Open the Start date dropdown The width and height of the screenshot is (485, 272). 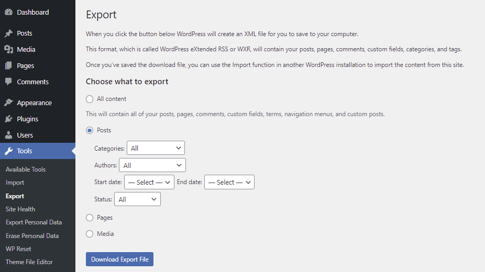[149, 182]
